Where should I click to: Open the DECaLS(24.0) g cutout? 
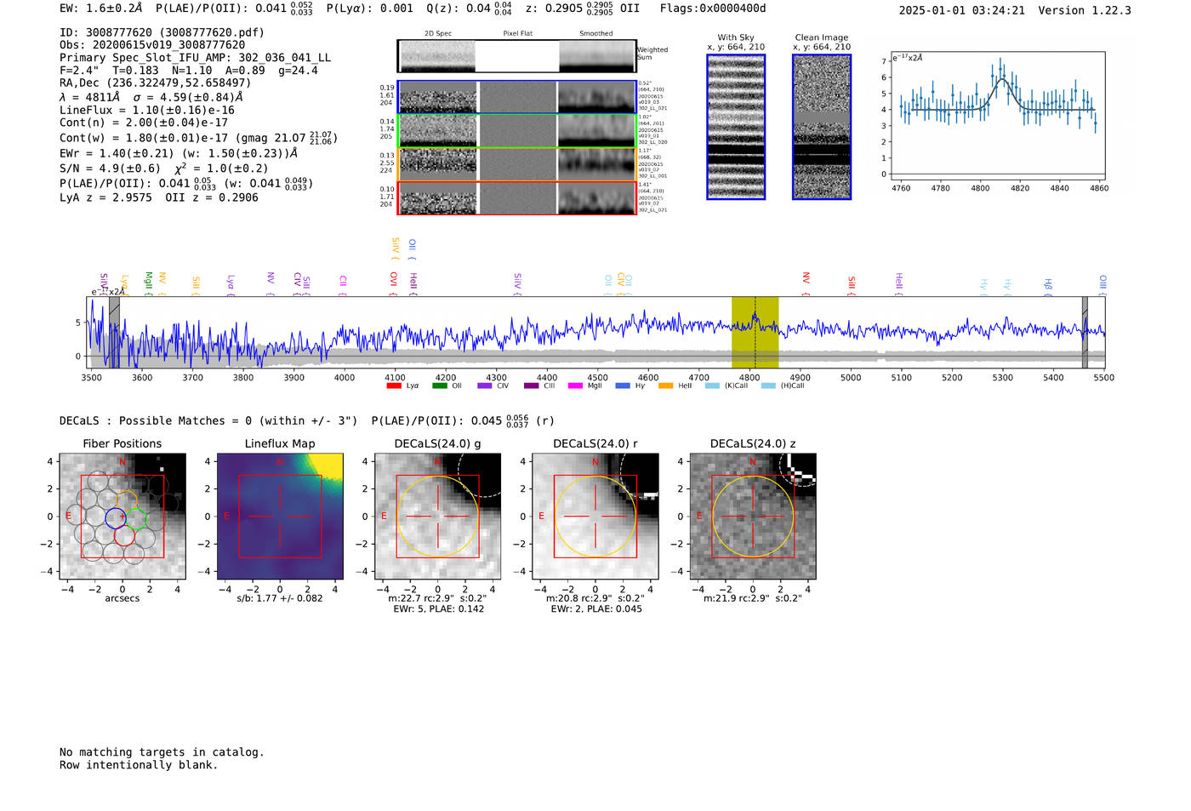(437, 517)
